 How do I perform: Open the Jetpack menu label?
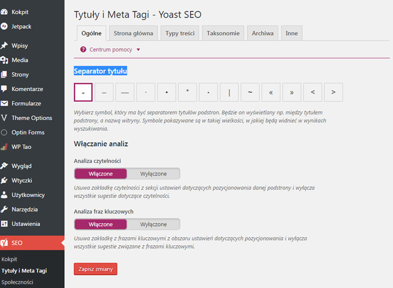pyautogui.click(x=21, y=26)
